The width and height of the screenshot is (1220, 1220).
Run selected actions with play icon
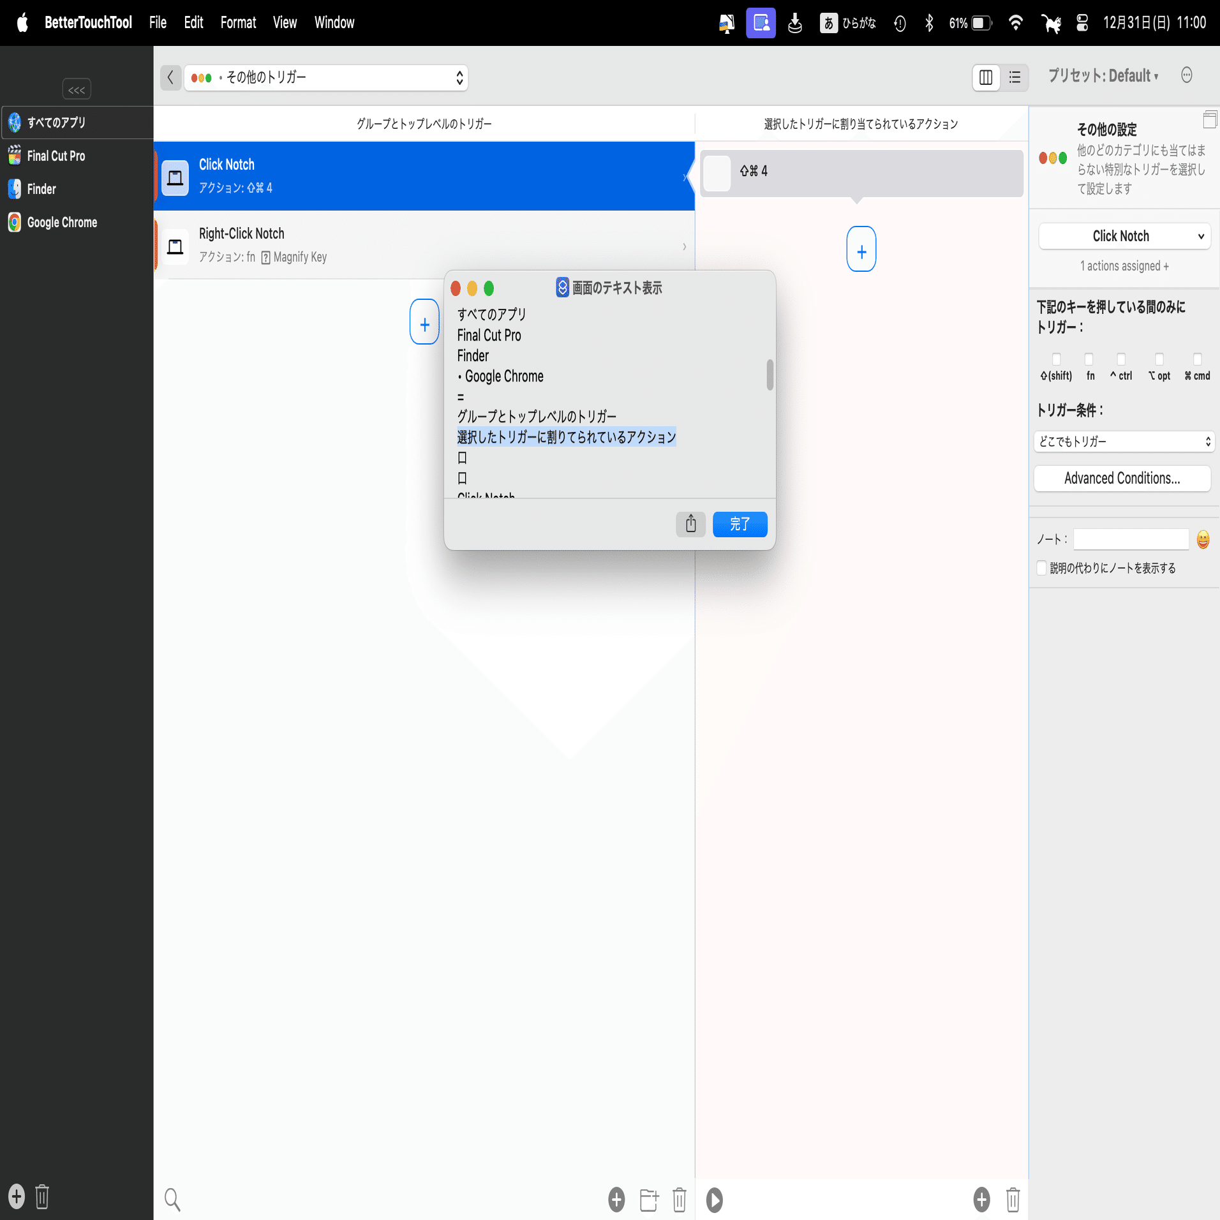pyautogui.click(x=715, y=1200)
